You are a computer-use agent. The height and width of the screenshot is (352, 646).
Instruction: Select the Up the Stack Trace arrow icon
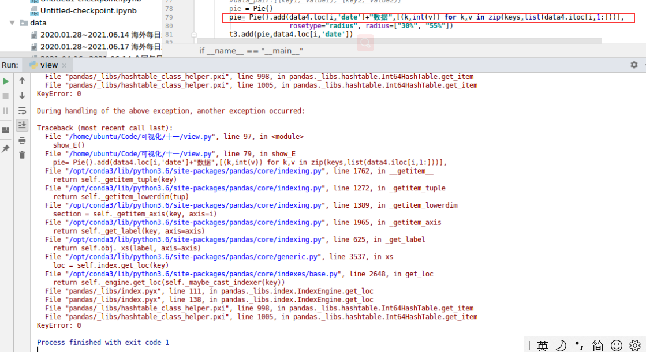(22, 81)
